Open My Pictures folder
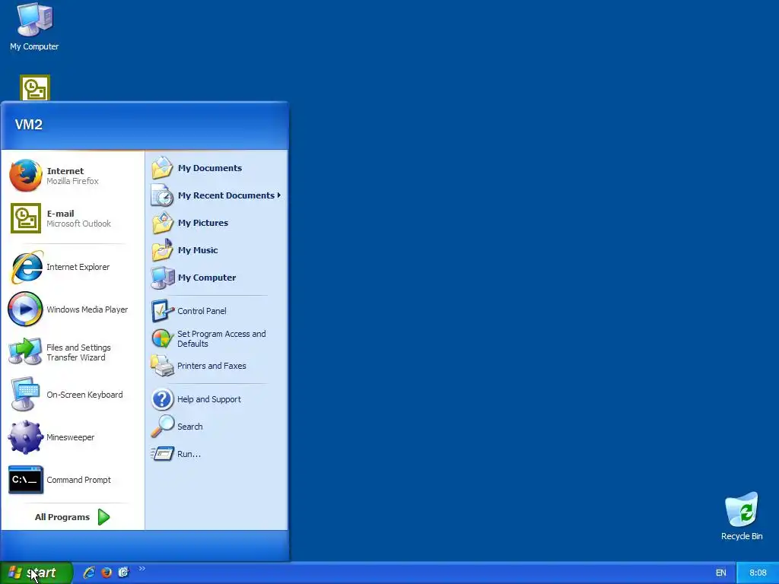Screen dimensions: 779x584 click(x=216, y=223)
